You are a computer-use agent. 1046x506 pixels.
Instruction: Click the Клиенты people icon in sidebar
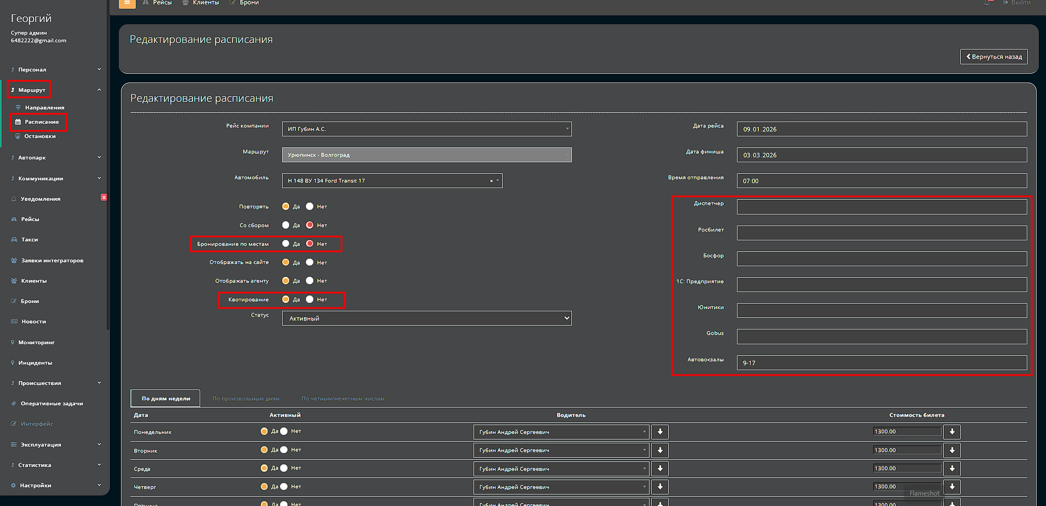pos(14,281)
